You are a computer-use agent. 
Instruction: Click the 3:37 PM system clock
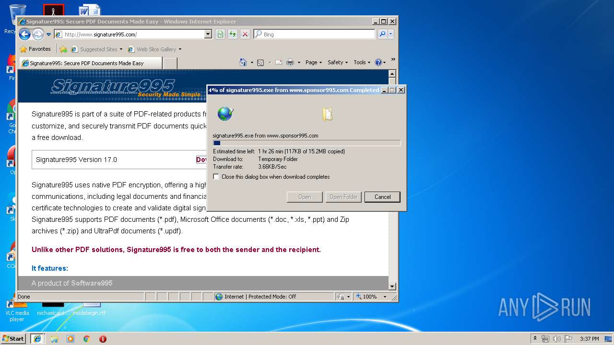click(x=590, y=339)
